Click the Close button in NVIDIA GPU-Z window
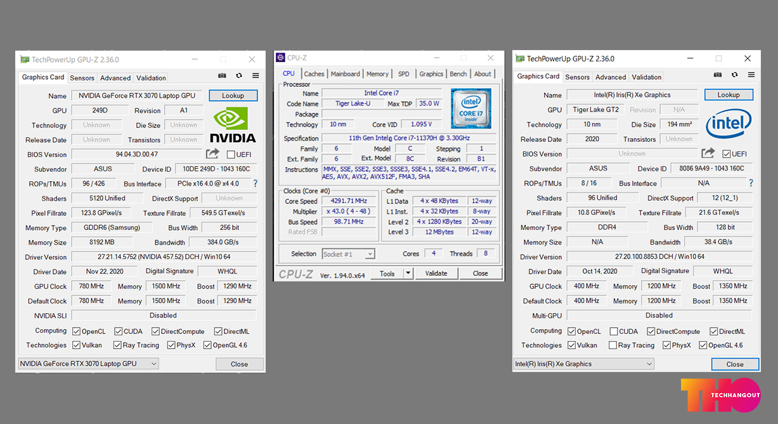The image size is (778, 424). pos(239,364)
